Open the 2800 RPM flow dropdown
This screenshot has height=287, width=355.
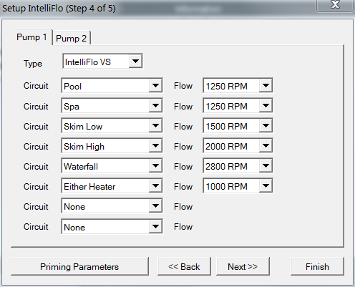point(238,165)
